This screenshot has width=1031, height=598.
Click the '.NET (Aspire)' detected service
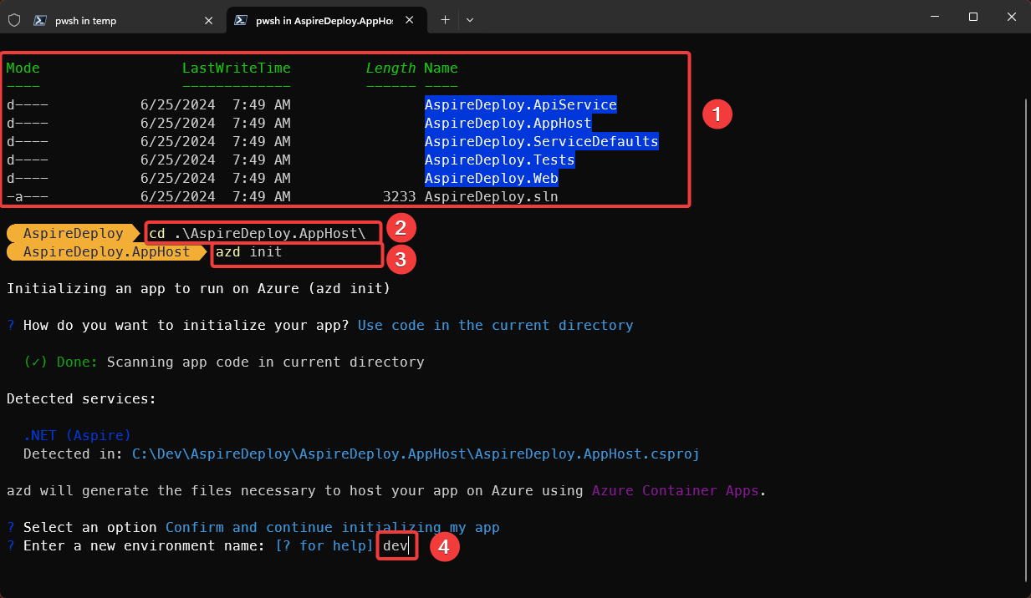(x=77, y=435)
